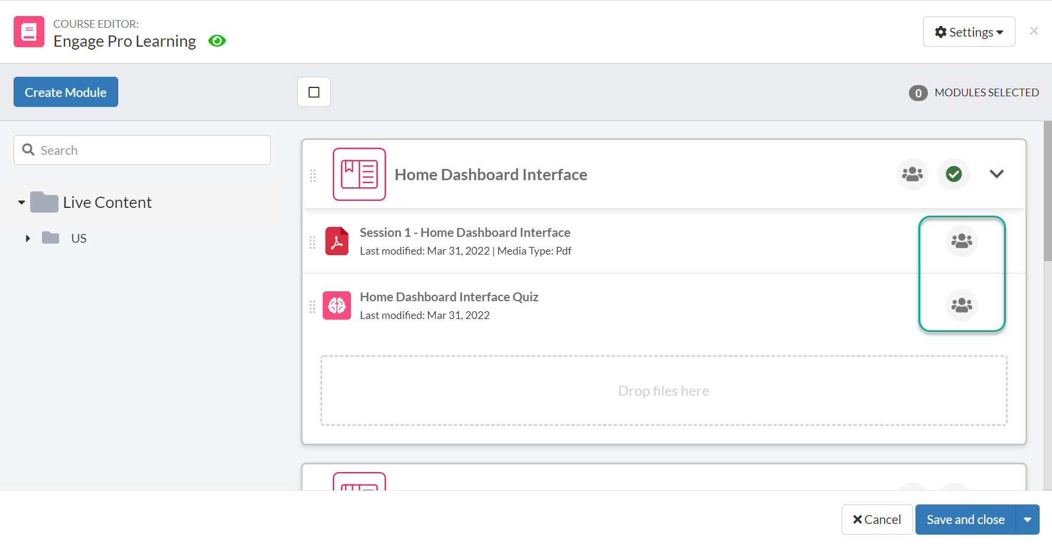Click the pink course editor book icon

pos(29,31)
